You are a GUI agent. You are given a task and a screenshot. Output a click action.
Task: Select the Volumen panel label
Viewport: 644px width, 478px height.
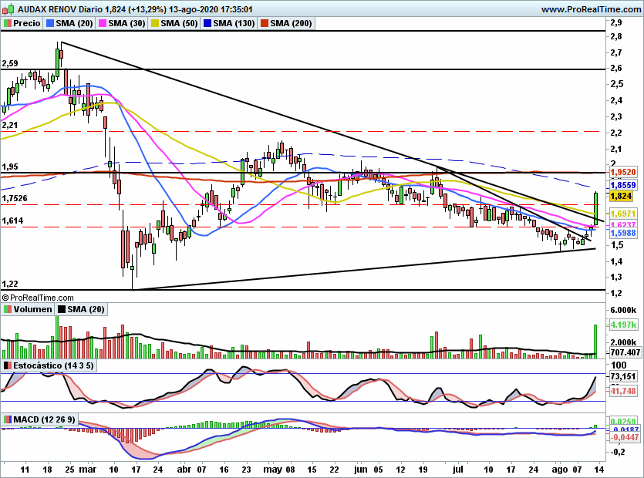[33, 309]
